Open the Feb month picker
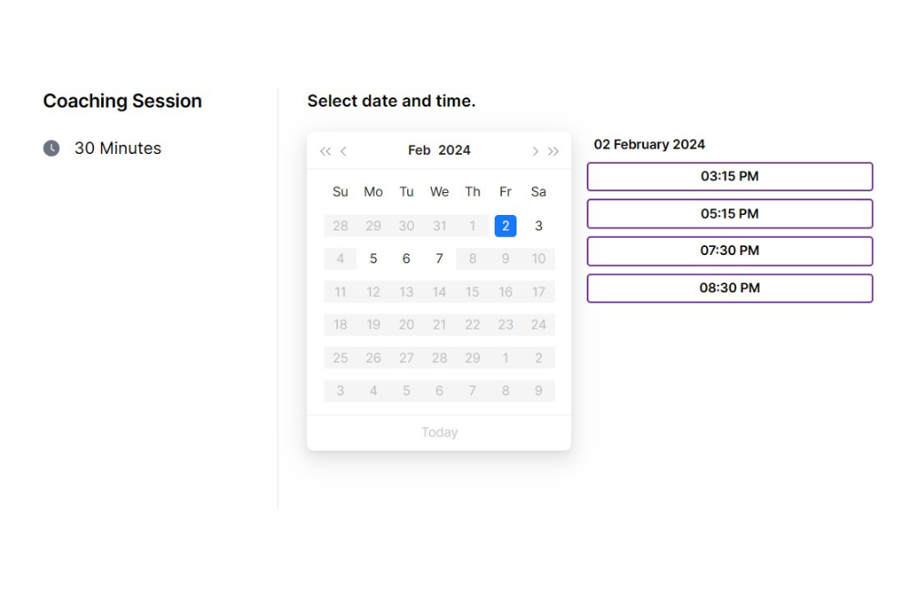The width and height of the screenshot is (911, 592). (419, 150)
